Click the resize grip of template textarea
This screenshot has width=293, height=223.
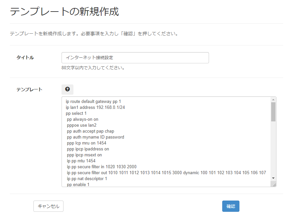274,185
